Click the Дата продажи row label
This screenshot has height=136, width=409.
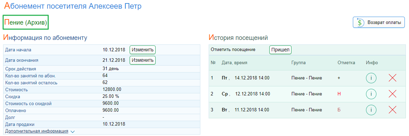(20, 125)
